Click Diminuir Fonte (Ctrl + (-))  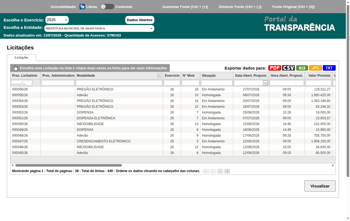click(240, 7)
